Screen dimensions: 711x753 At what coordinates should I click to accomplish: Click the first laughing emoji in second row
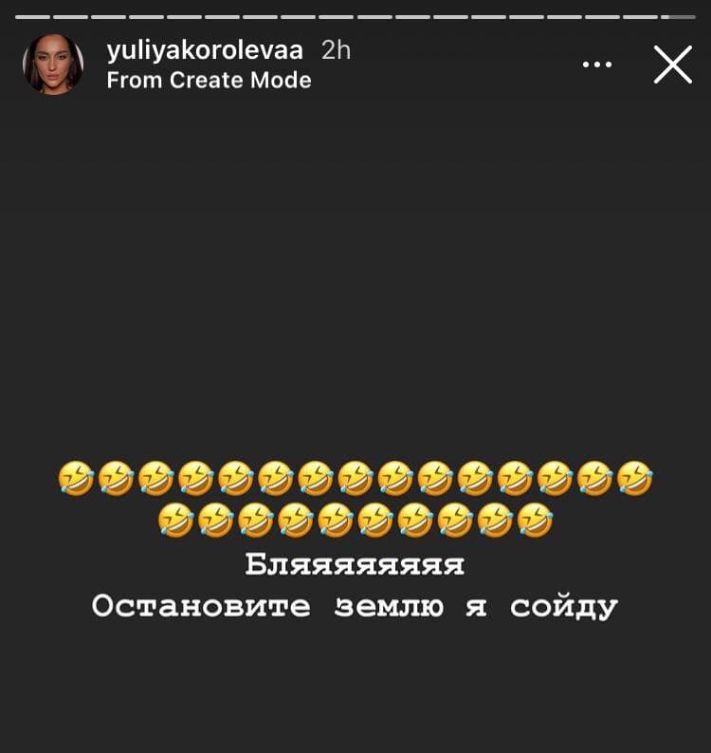(176, 520)
